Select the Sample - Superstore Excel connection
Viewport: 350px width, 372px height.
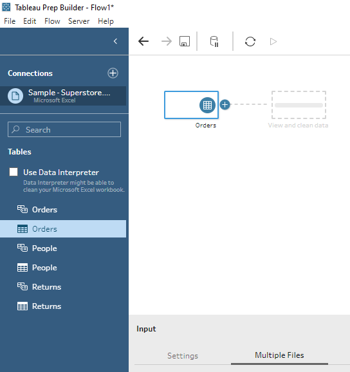(63, 96)
